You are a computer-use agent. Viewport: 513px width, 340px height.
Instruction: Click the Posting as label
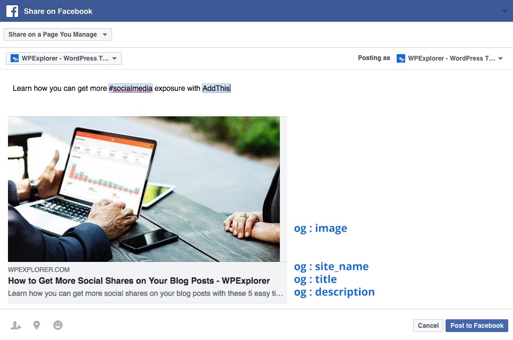pyautogui.click(x=374, y=58)
